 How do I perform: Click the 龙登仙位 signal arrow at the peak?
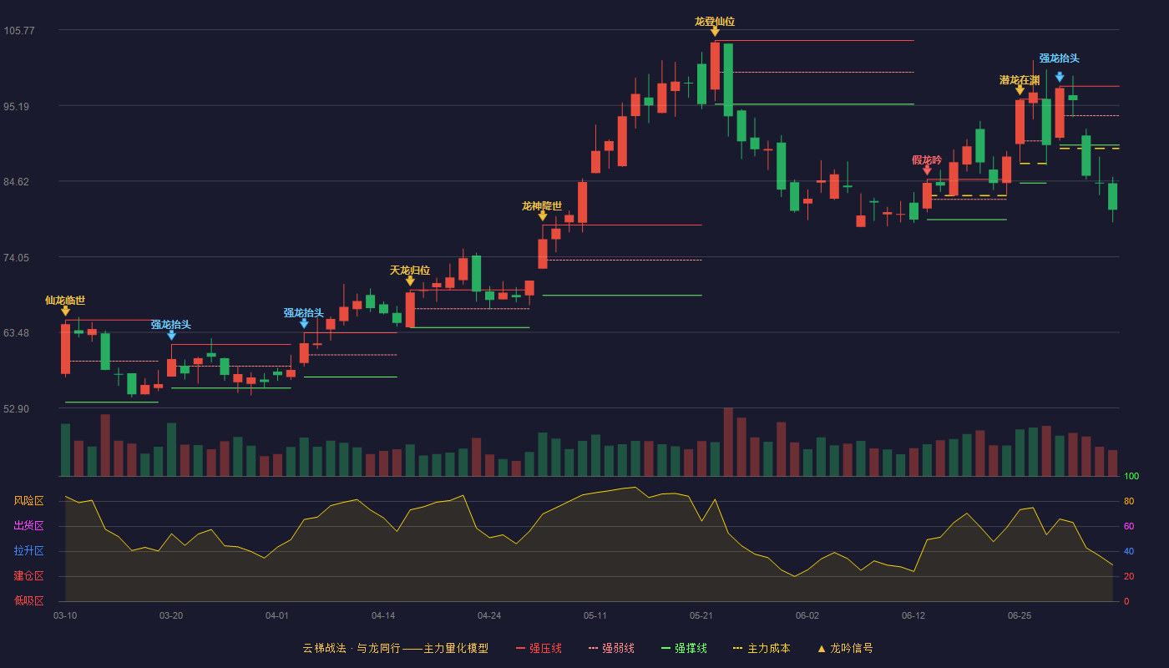715,32
